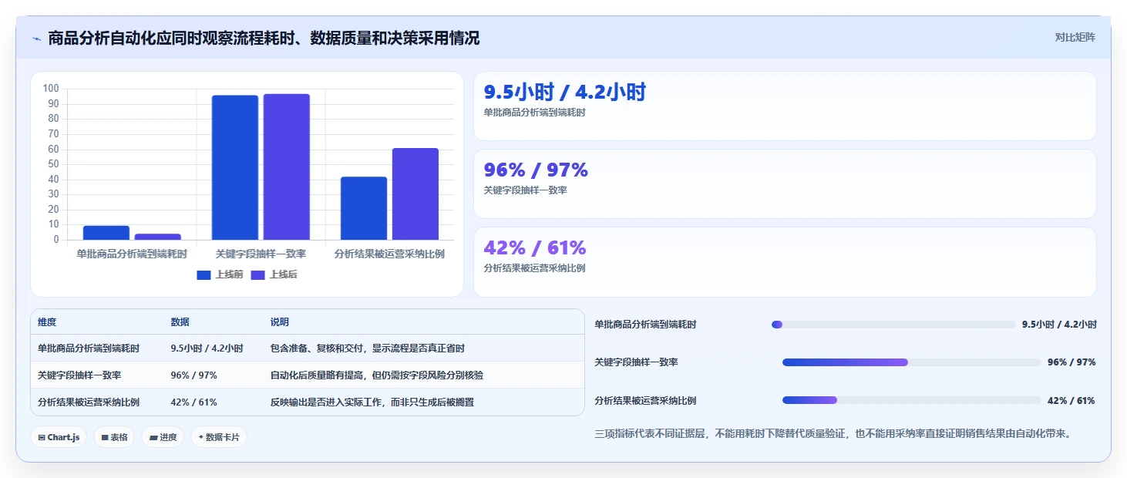Click progress label 分析结果被运营采纳比例
Viewport: 1127px width, 478px height.
(x=645, y=401)
